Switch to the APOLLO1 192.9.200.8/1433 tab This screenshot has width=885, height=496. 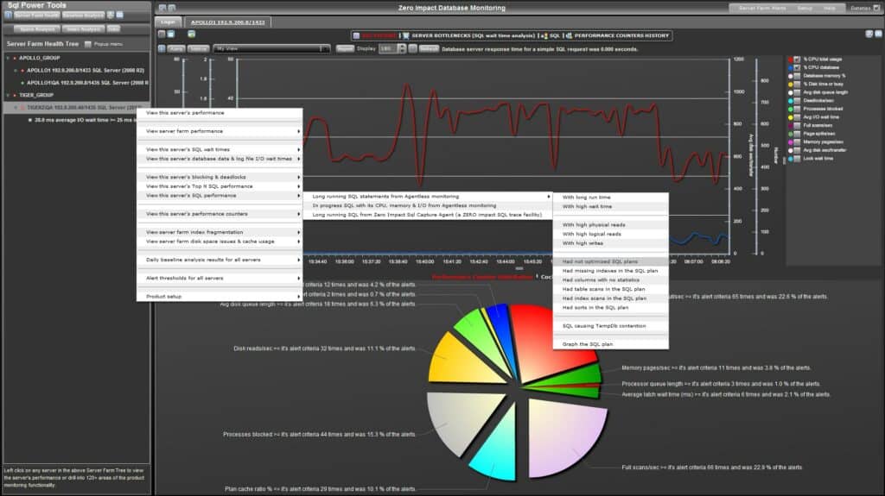click(227, 22)
